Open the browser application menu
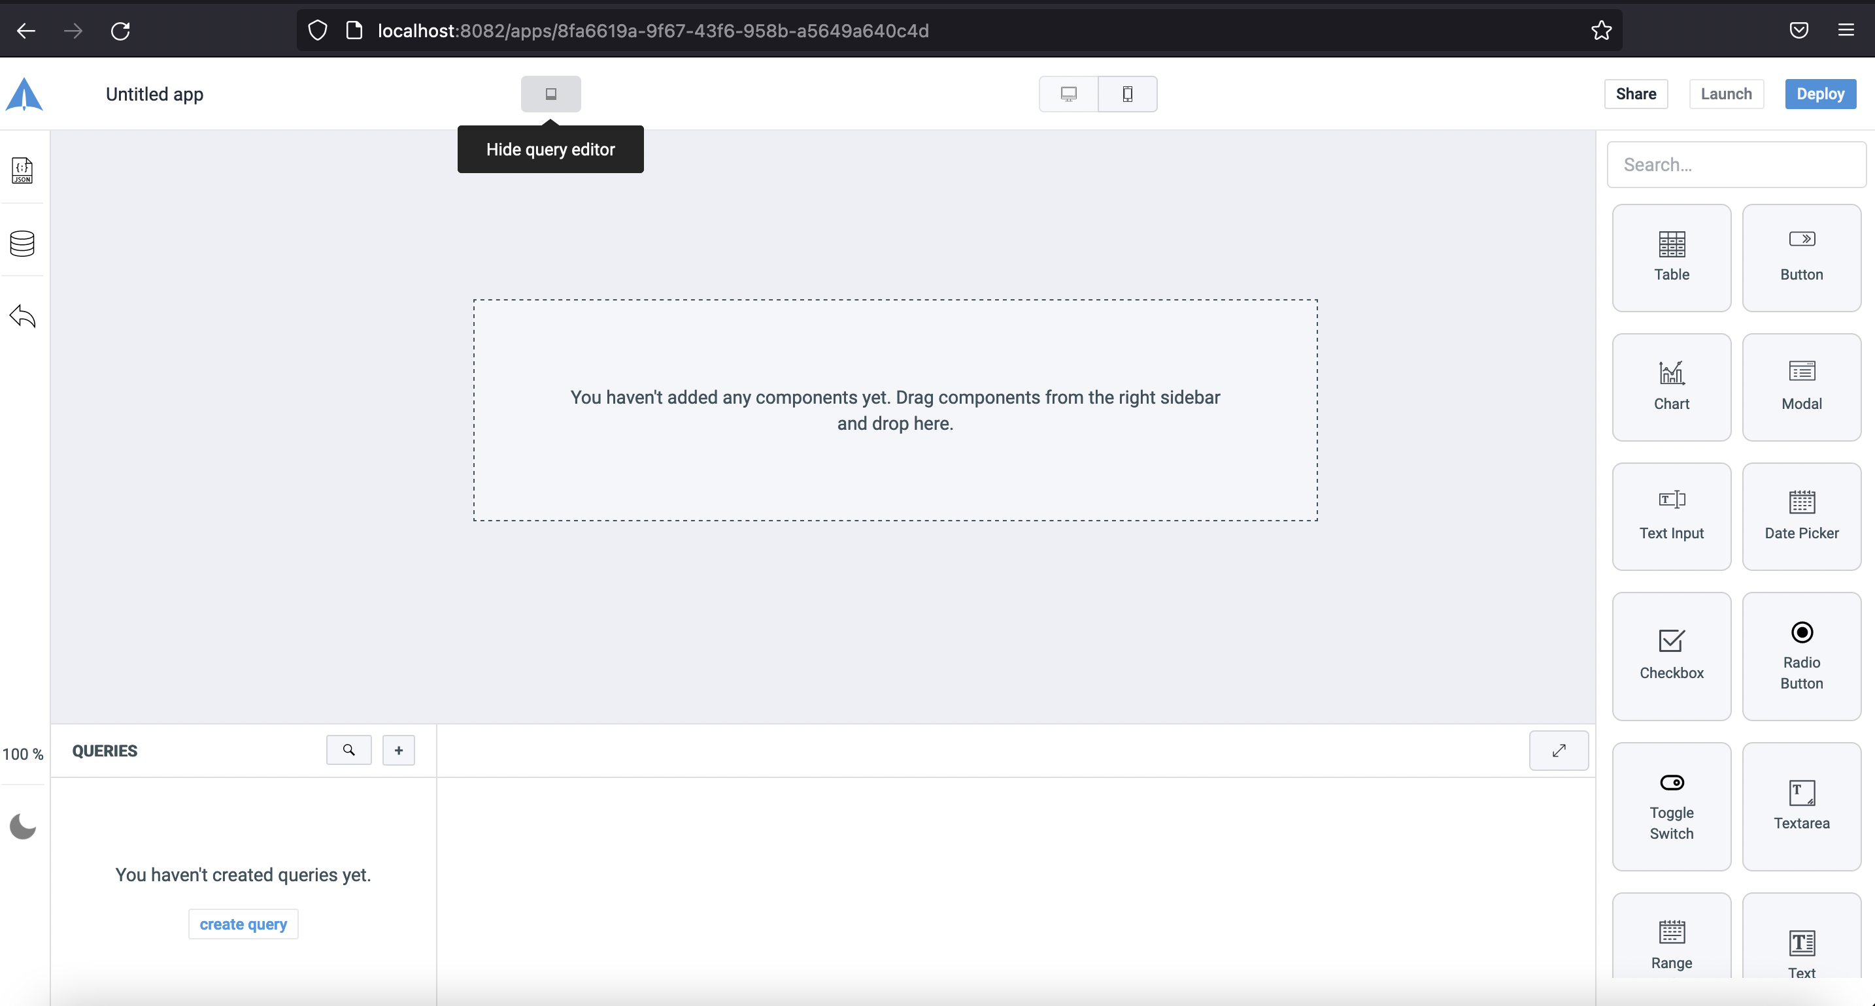 tap(1847, 31)
